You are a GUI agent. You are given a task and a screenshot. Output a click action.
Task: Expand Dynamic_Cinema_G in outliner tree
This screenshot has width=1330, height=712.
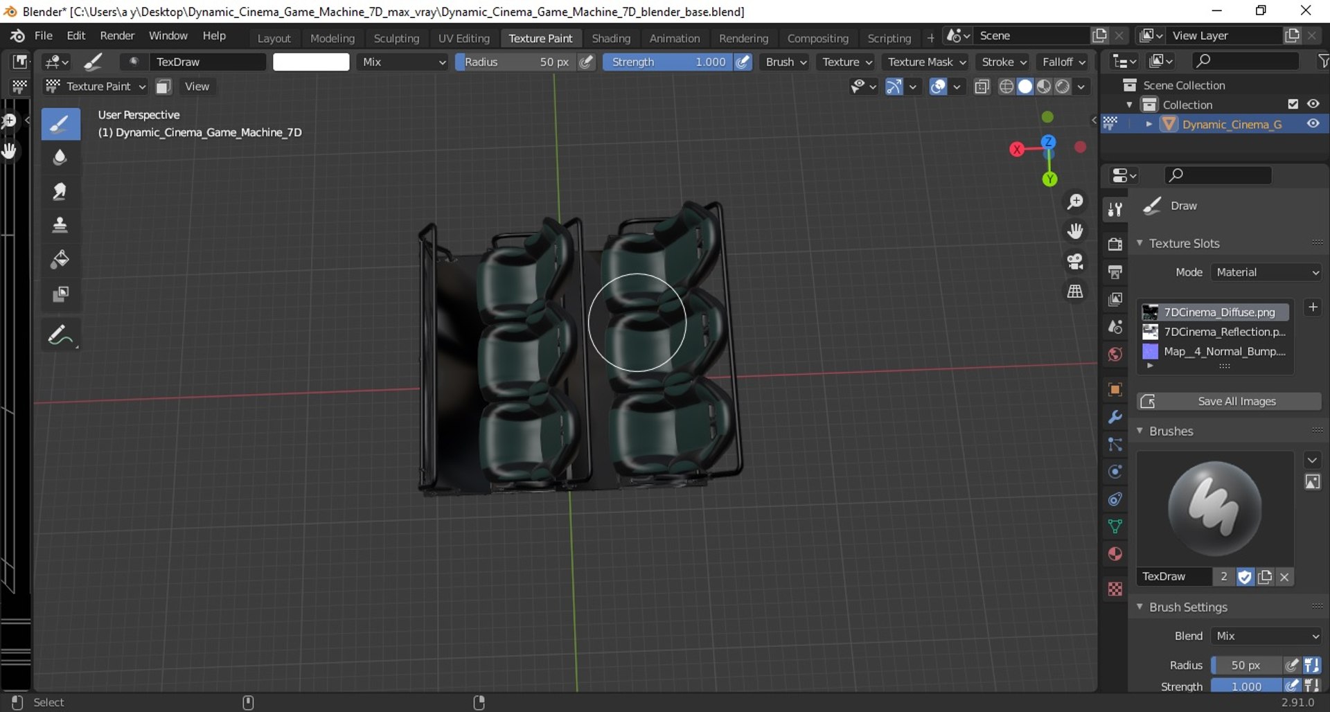[x=1149, y=124]
